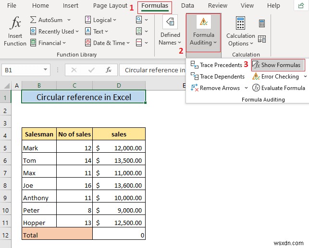Select the sales value 13,600.00
This screenshot has width=309, height=248.
click(119, 184)
